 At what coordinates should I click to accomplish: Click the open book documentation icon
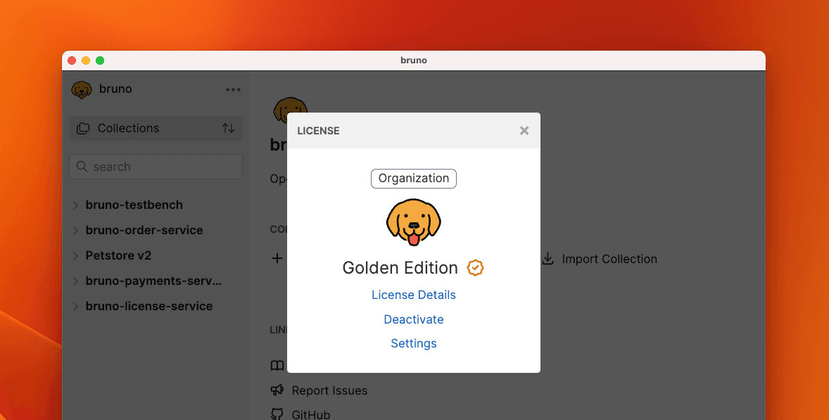277,366
